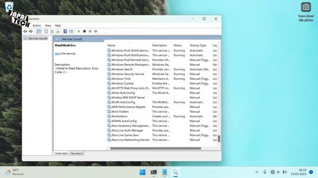Select the Xbox Live Game Save row

point(162,135)
